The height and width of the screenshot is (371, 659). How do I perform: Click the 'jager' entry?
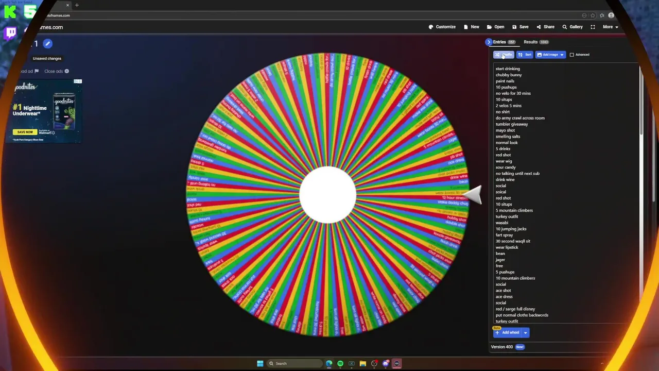(500, 260)
